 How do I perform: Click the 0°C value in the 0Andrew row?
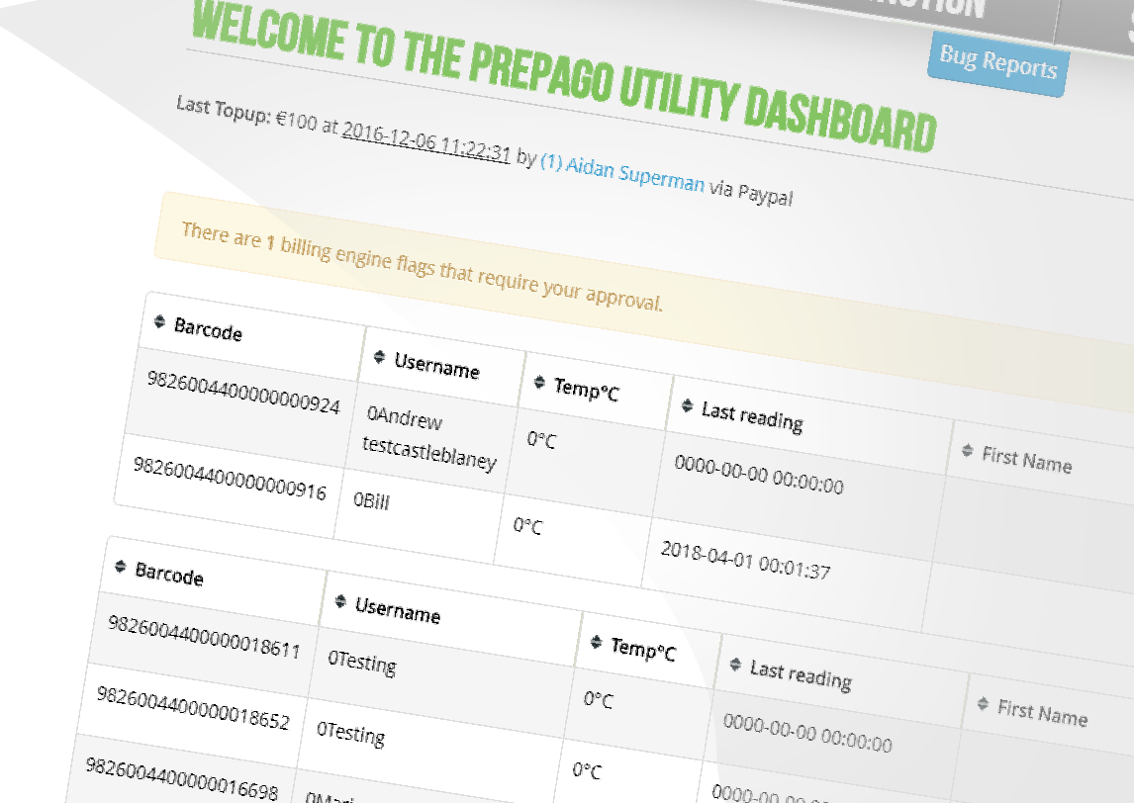[541, 439]
